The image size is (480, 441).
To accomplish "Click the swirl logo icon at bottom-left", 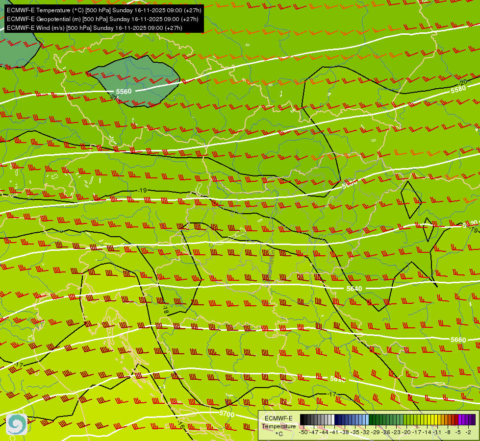I will pyautogui.click(x=17, y=424).
